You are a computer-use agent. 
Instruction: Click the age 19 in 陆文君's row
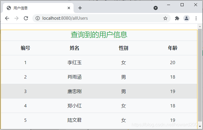[x=173, y=120]
